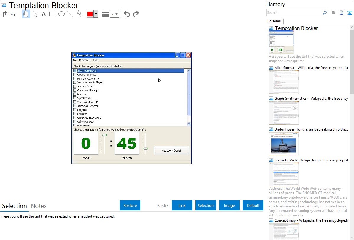Click the Flamory search field

point(294,13)
